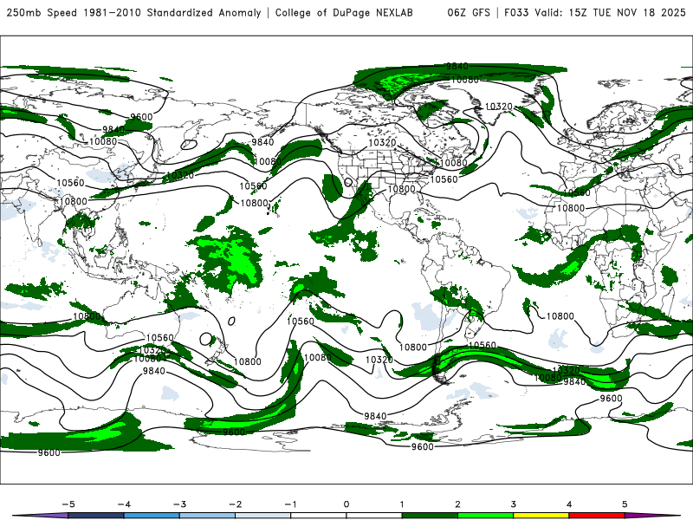Screen dimensions: 693x520
Task: Click the "9600" contour label over Siberia
Action: [141, 117]
